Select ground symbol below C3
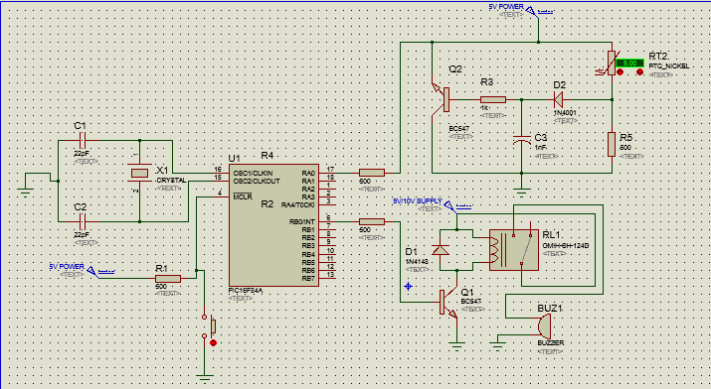 coord(522,194)
